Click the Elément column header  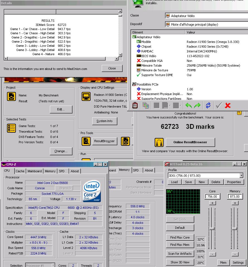[158, 32]
